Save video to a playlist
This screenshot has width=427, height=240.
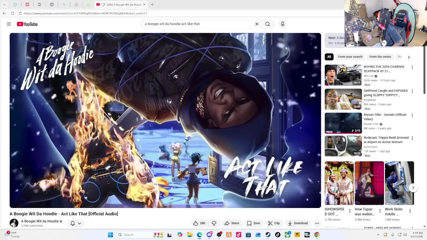click(254, 223)
